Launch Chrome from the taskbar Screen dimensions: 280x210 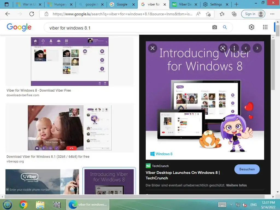tap(23, 205)
